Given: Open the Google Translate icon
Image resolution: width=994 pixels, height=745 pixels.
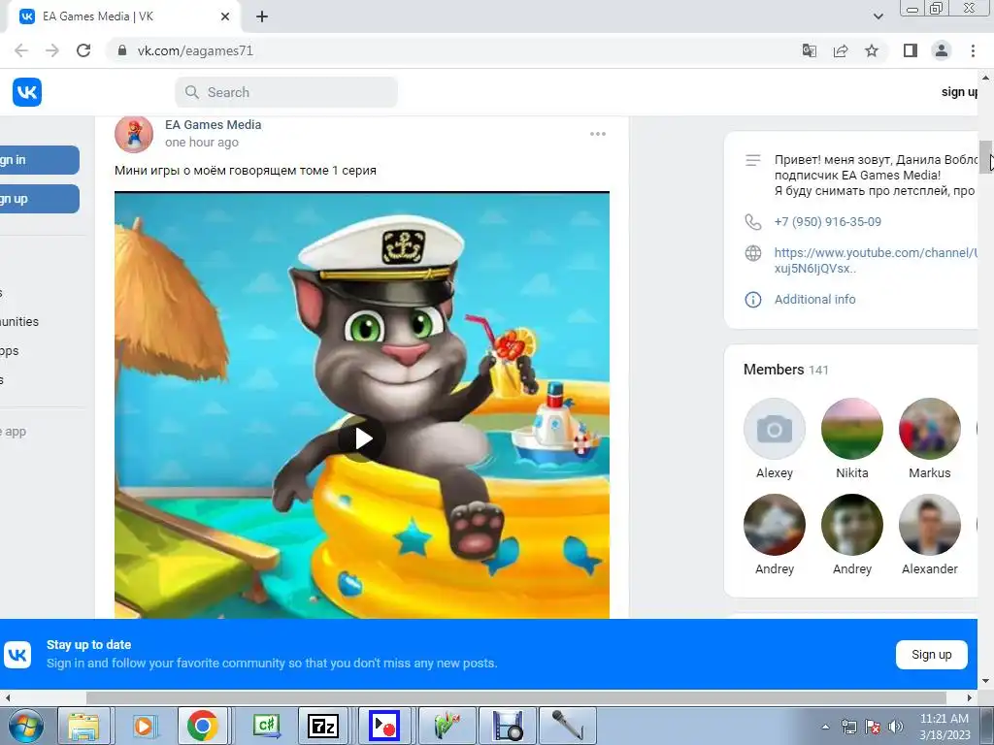Looking at the screenshot, I should [810, 50].
